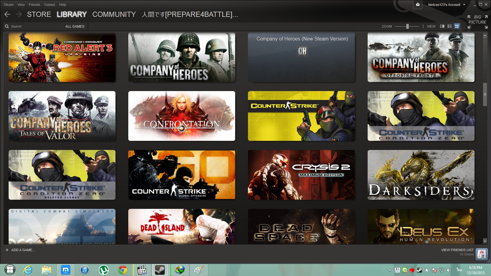The width and height of the screenshot is (491, 276).
Task: Click the library Search field
Action: point(34,26)
